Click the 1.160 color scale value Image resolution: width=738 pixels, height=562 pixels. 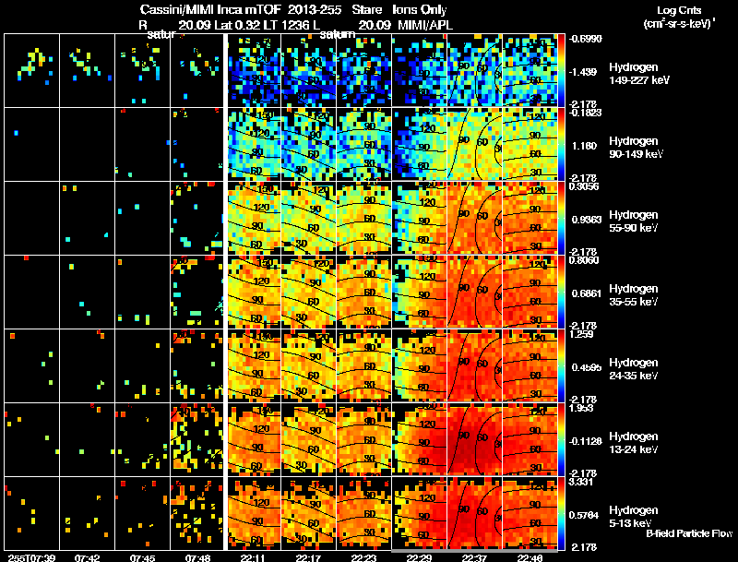584,146
